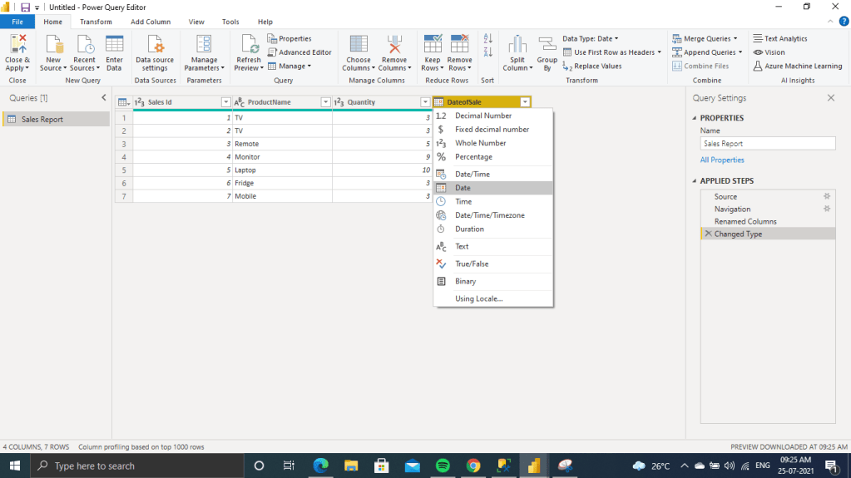Click the Remove Columns icon
This screenshot has width=851, height=478.
pos(394,45)
